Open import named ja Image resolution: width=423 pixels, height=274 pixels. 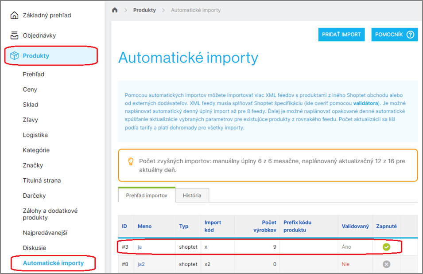(x=140, y=247)
